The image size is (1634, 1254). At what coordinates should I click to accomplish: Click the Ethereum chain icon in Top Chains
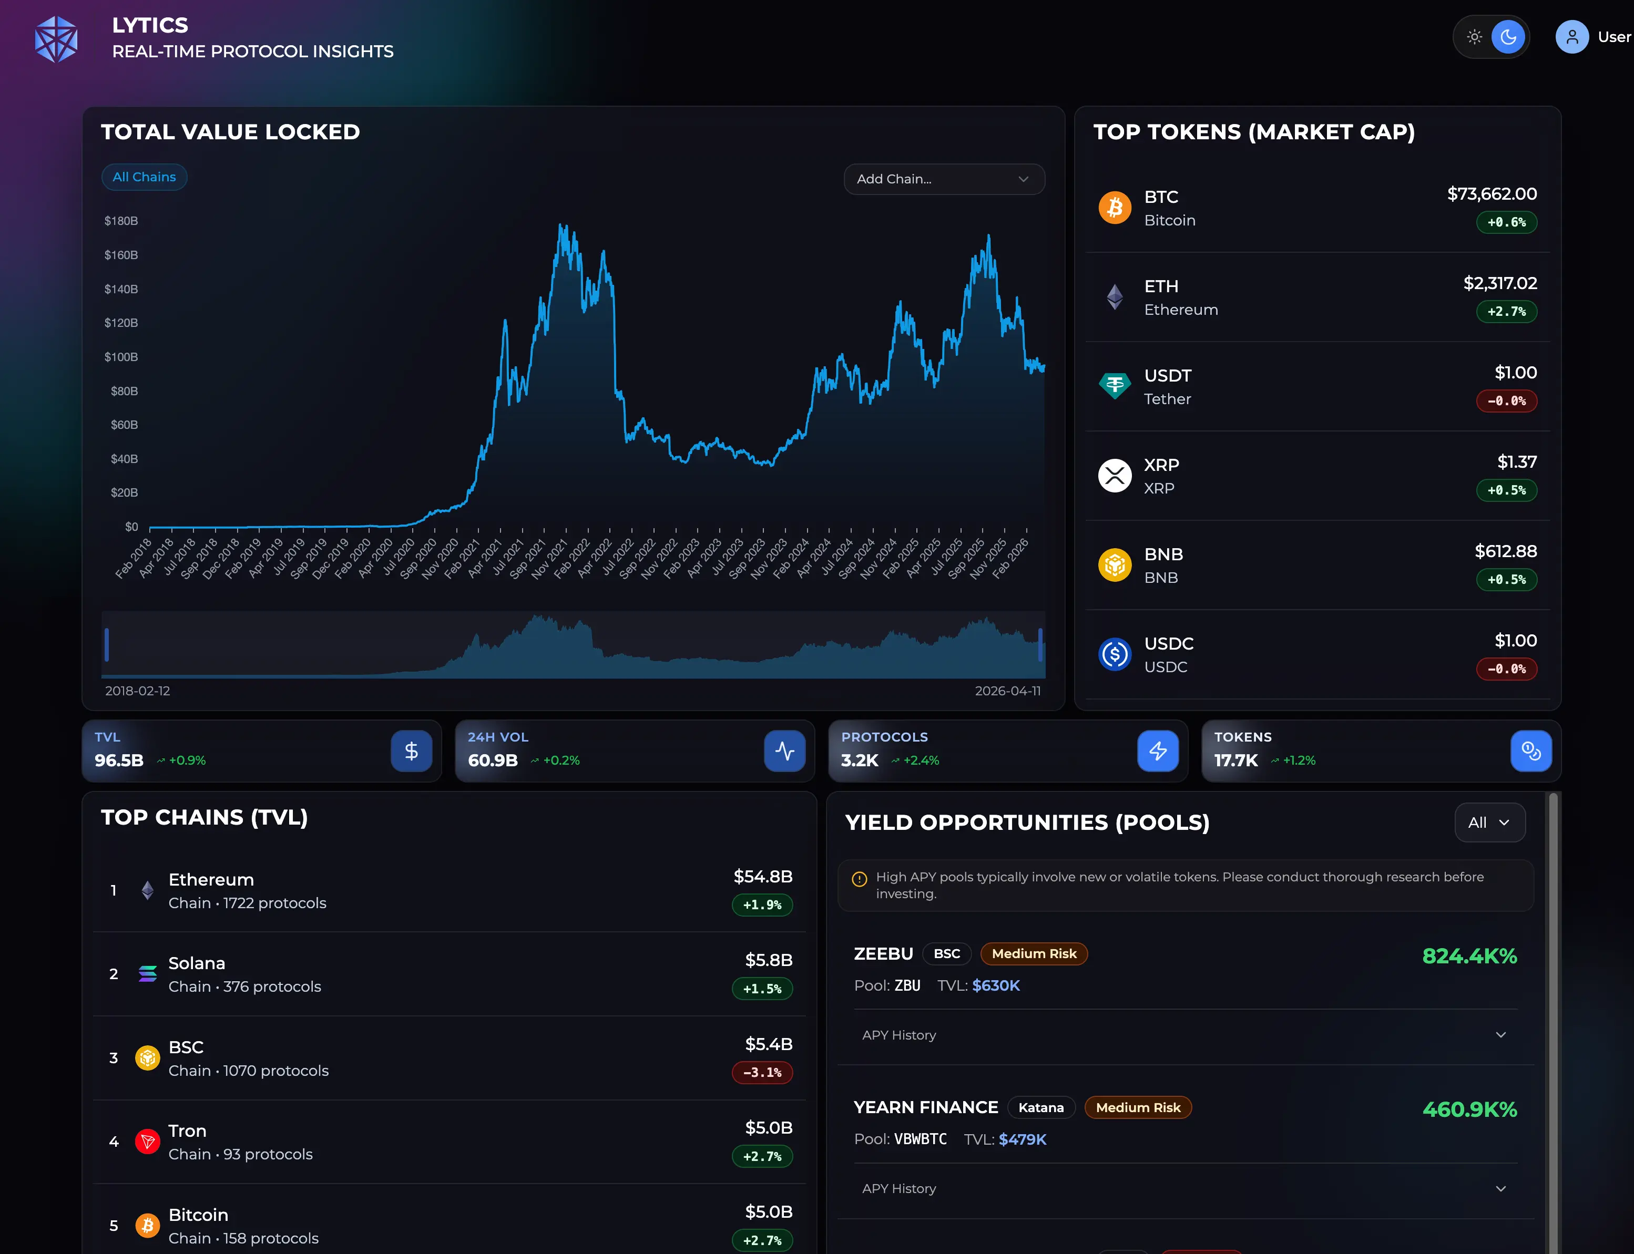coord(148,890)
